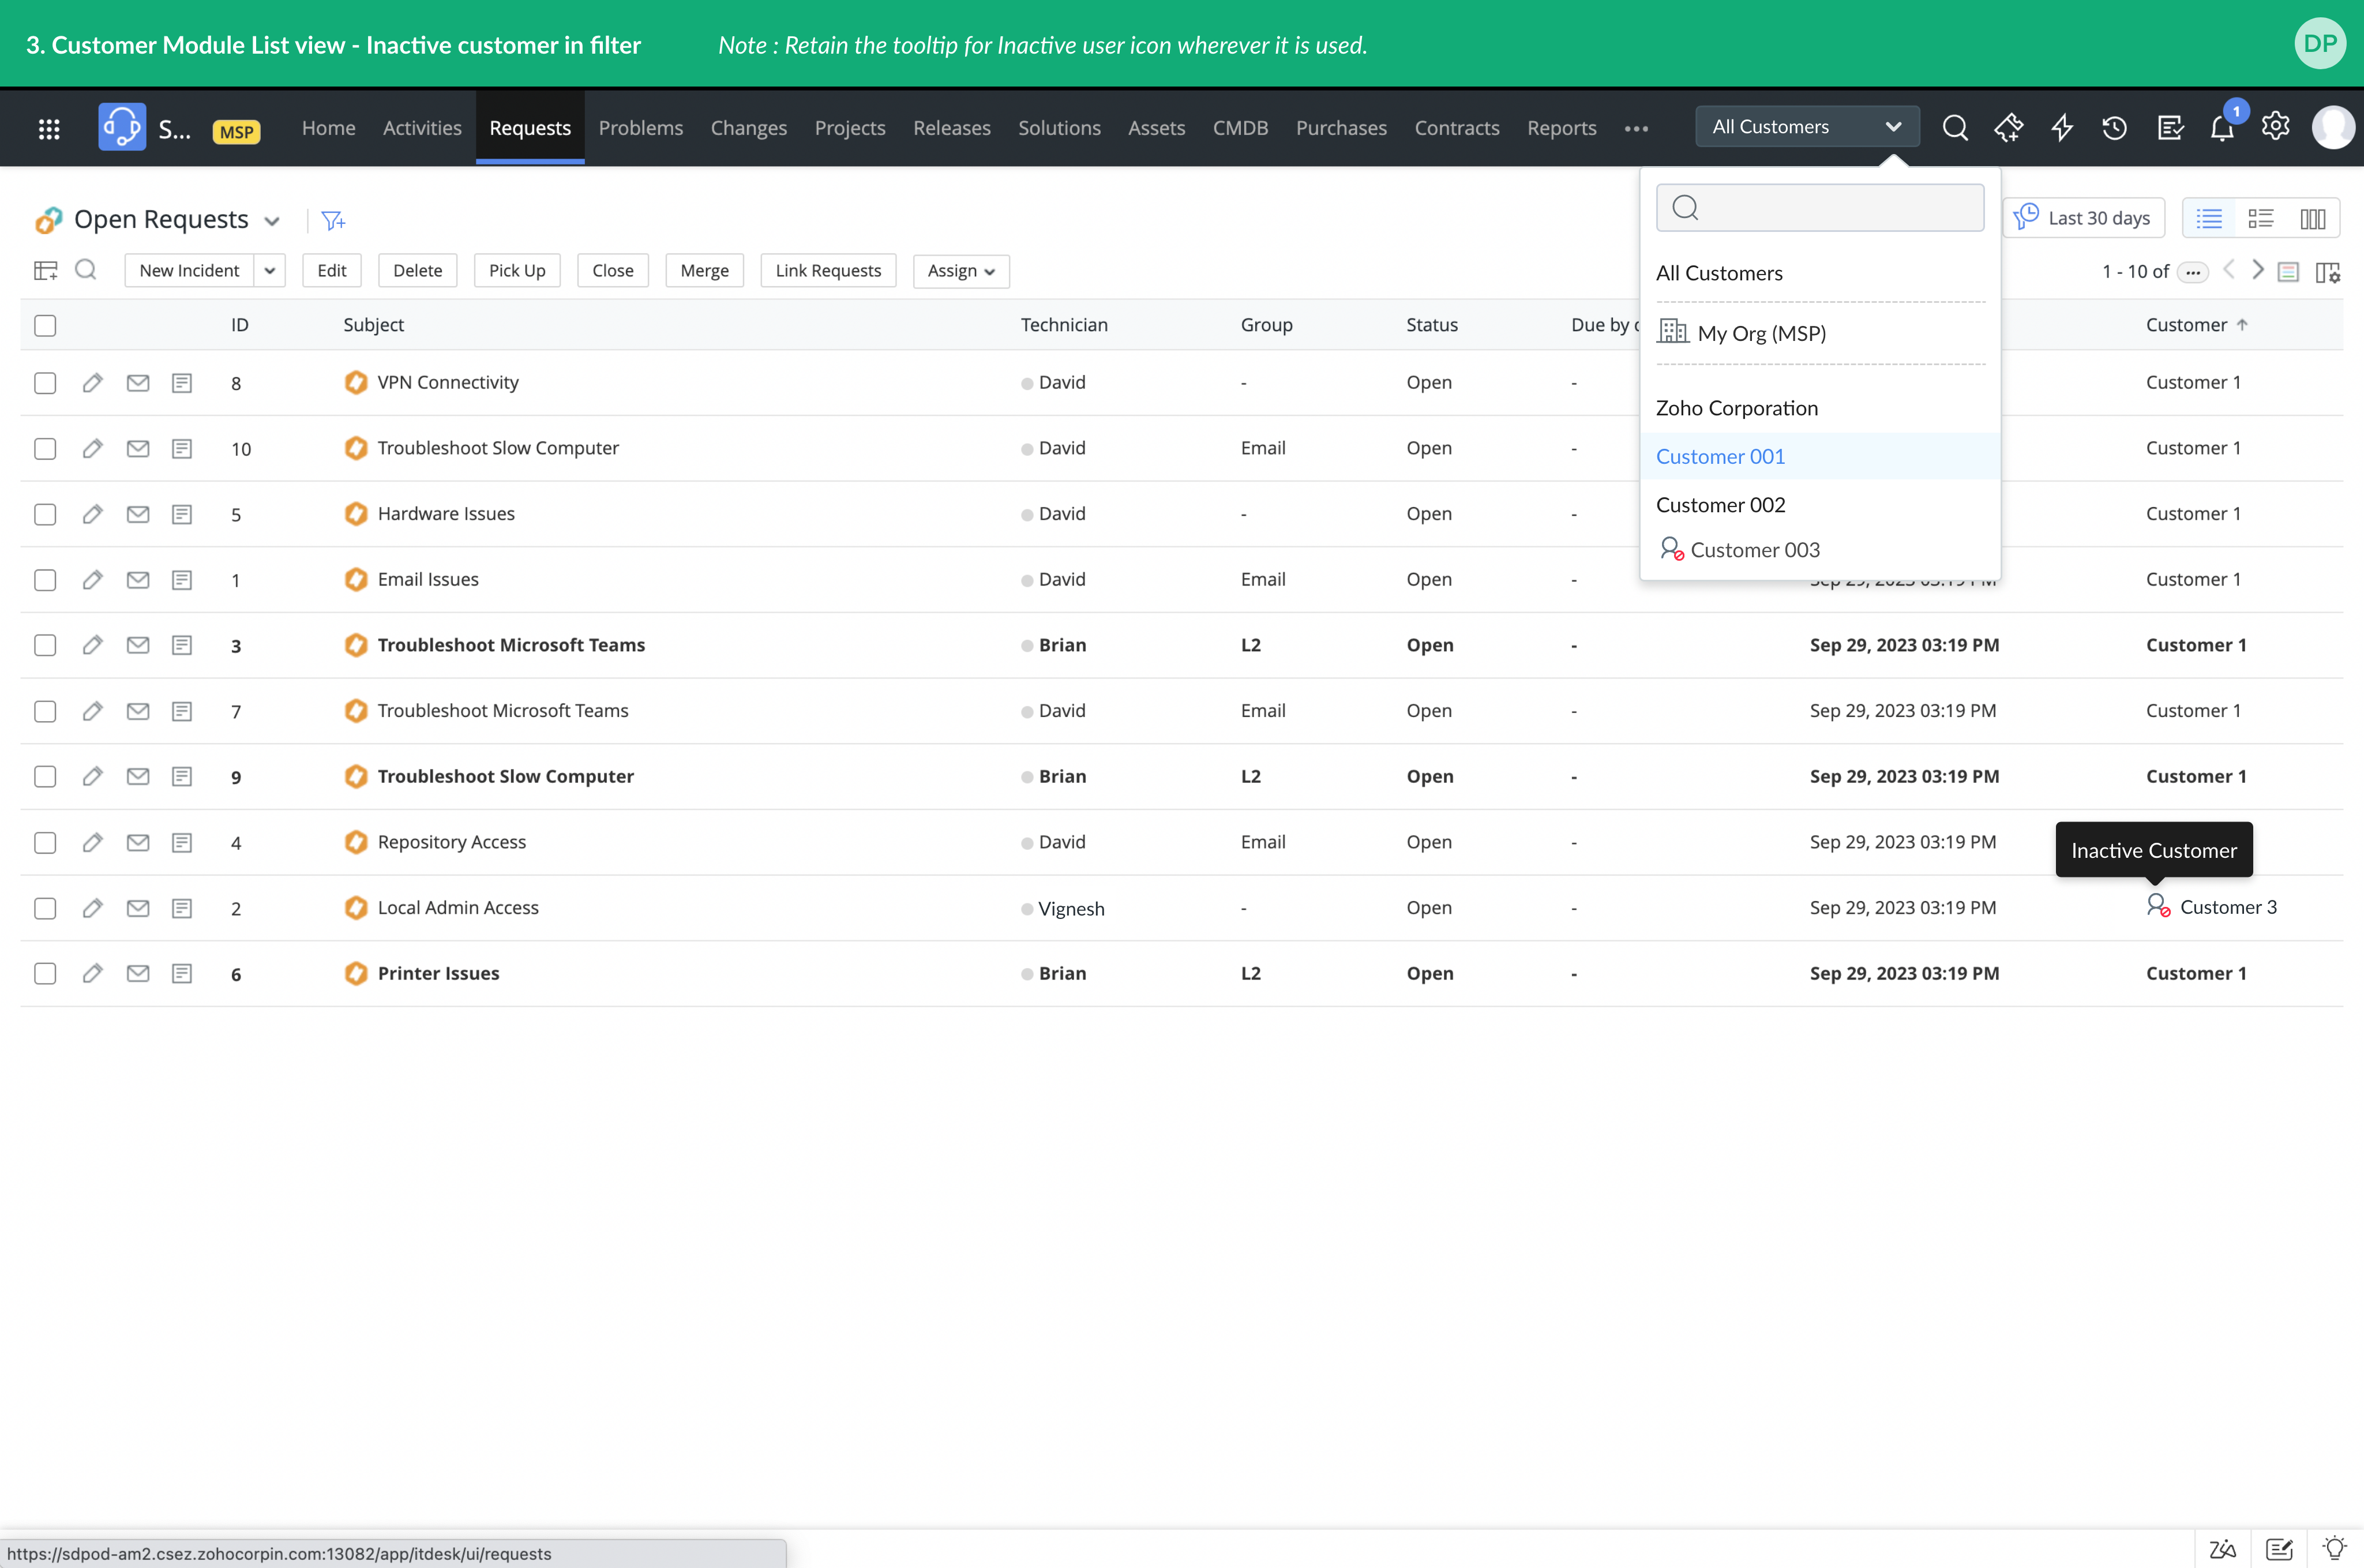Click edit pencil for VPN Connectivity request
Viewport: 2364px width, 1568px height.
pyautogui.click(x=92, y=383)
